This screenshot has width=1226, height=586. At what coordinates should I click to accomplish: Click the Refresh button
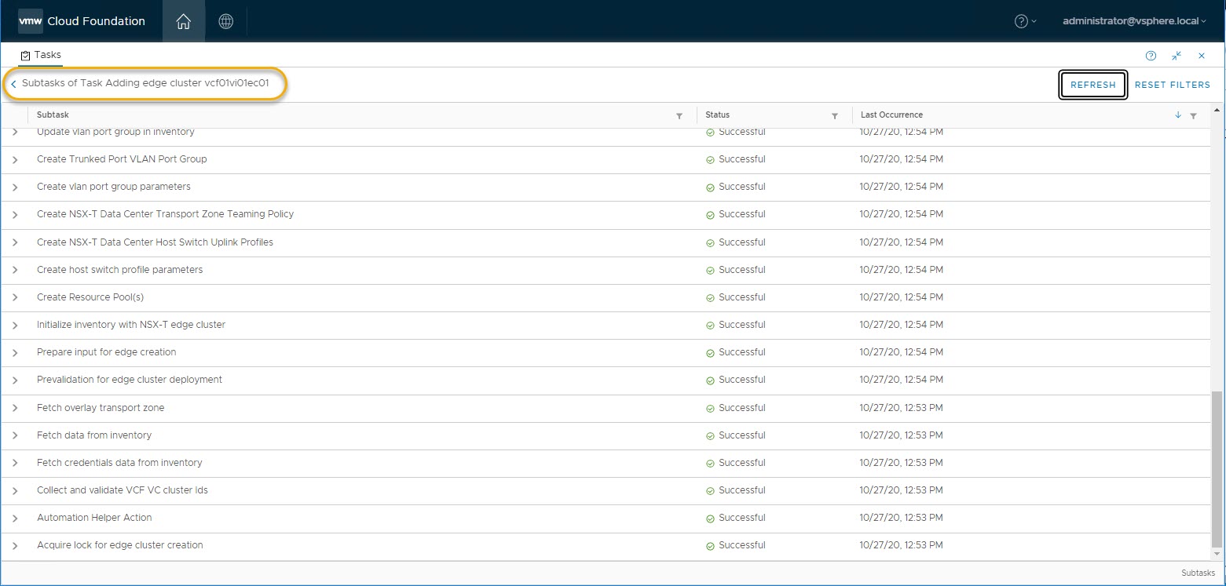1092,85
